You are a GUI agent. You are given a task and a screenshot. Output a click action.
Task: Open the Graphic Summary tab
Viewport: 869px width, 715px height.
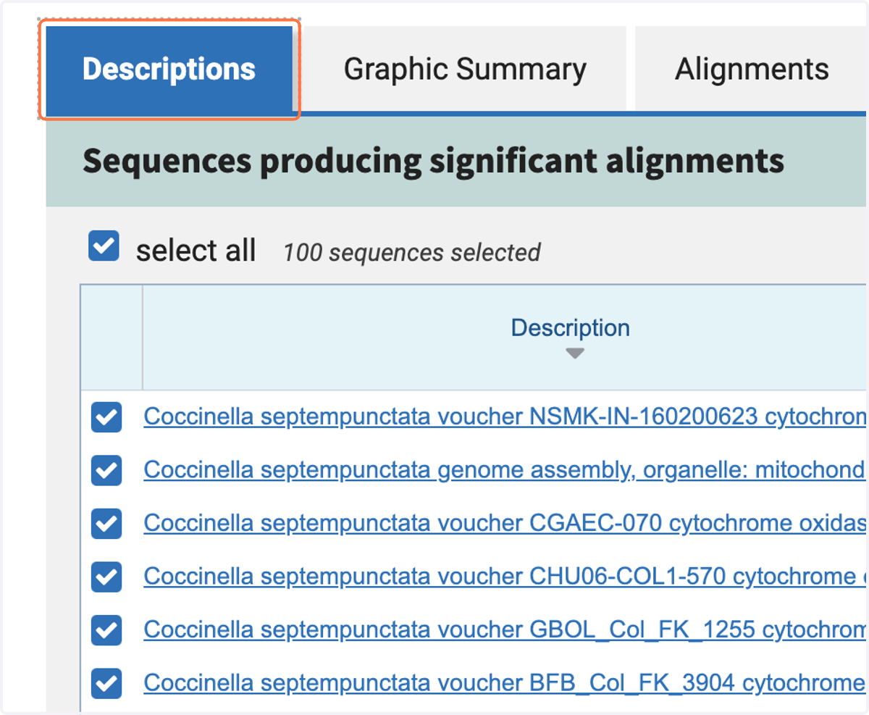[x=464, y=70]
